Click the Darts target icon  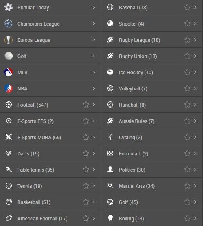(x=9, y=153)
